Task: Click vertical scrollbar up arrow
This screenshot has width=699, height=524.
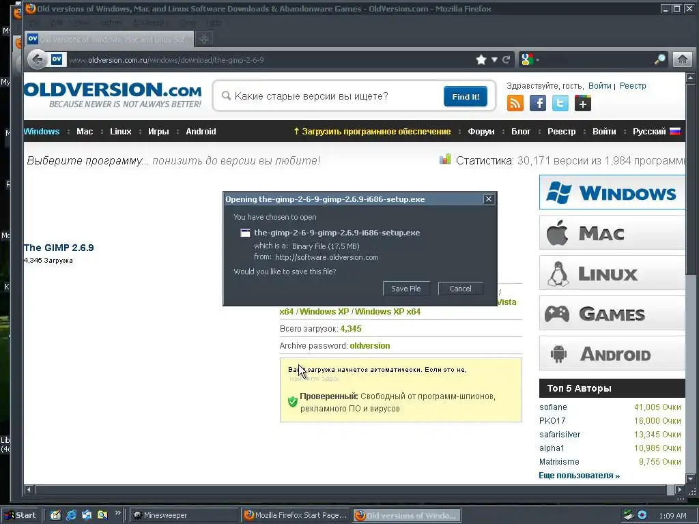Action: coord(691,78)
